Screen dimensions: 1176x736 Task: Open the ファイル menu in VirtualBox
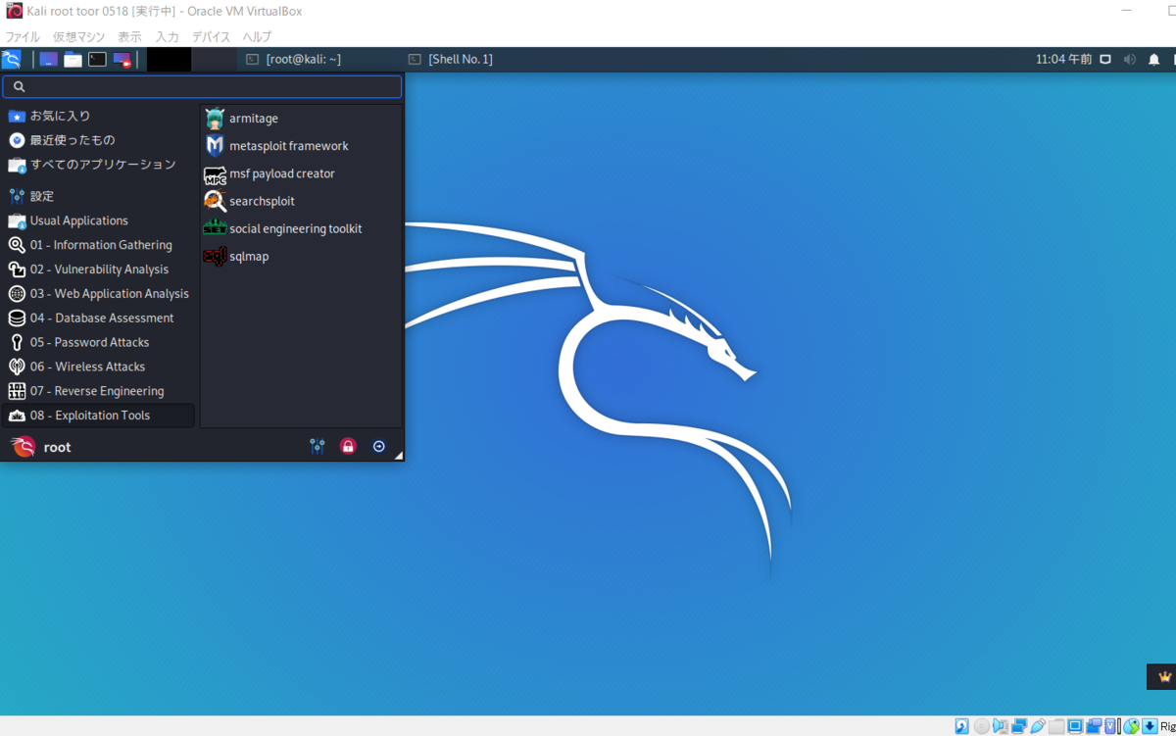23,37
